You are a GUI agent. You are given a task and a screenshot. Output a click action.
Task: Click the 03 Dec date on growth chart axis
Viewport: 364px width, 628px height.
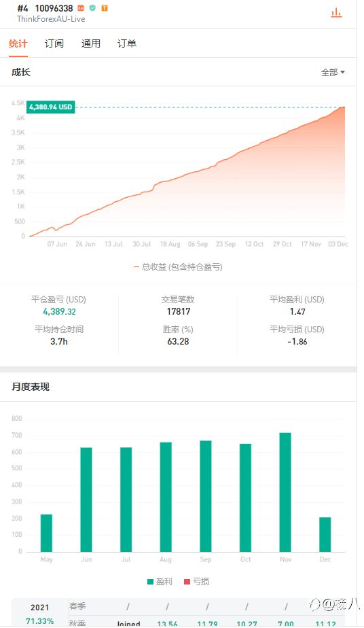[x=338, y=244]
